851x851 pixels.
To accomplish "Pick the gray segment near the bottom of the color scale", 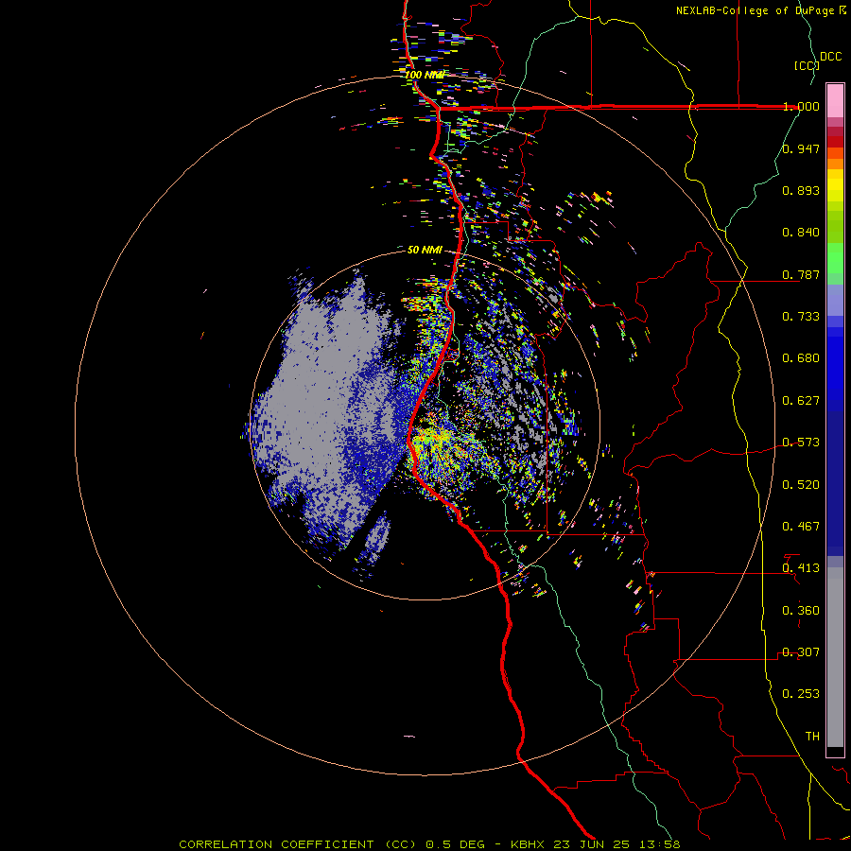I will point(835,657).
